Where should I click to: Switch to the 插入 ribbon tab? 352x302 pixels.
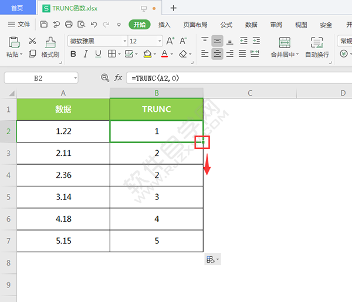(x=164, y=25)
